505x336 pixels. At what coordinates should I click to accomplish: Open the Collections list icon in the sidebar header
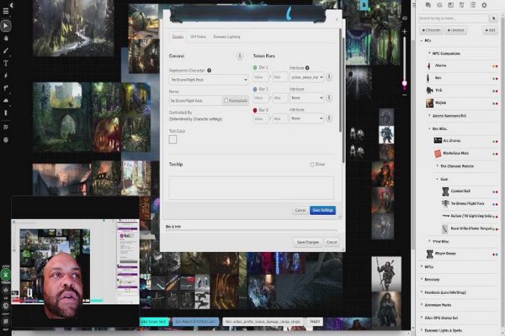click(473, 5)
